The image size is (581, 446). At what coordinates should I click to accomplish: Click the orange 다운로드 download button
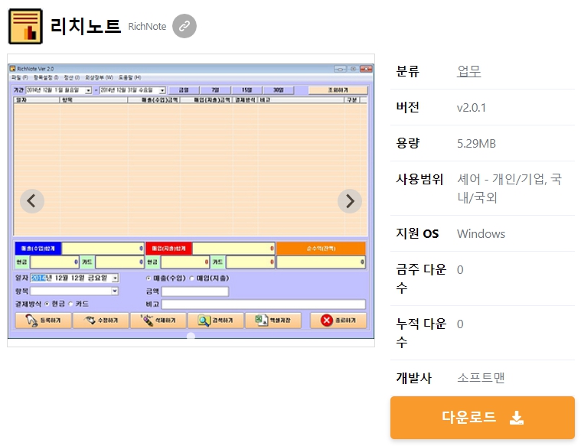pos(482,418)
